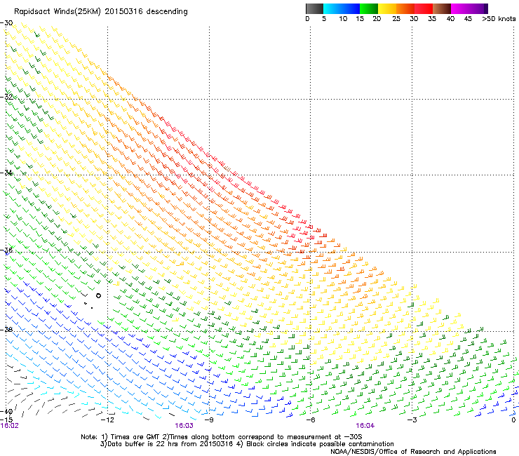519x456 pixels.
Task: Click the black contamination circle on the map
Action: pos(98,296)
